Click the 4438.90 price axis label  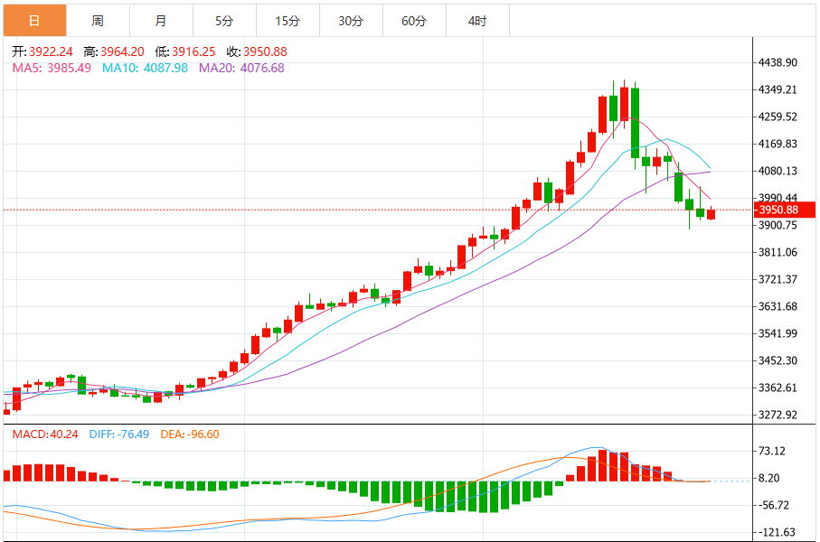[x=779, y=62]
